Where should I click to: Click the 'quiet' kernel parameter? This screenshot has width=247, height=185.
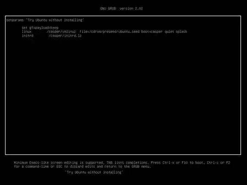(x=169, y=32)
